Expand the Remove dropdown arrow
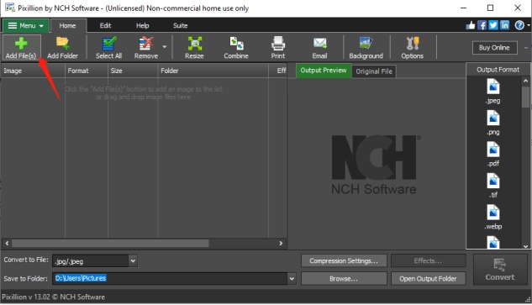Viewport: 532px width, 305px height. (x=165, y=47)
